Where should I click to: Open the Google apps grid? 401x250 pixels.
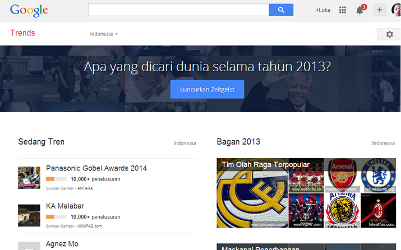pos(343,10)
